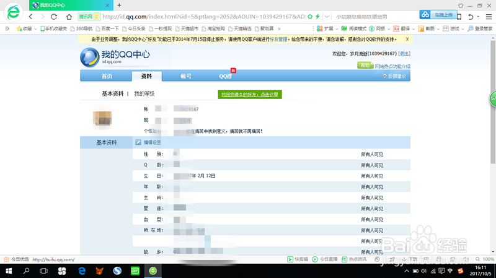Open 网站热点功能介绍 link
The width and height of the screenshot is (496, 278).
pyautogui.click(x=392, y=66)
